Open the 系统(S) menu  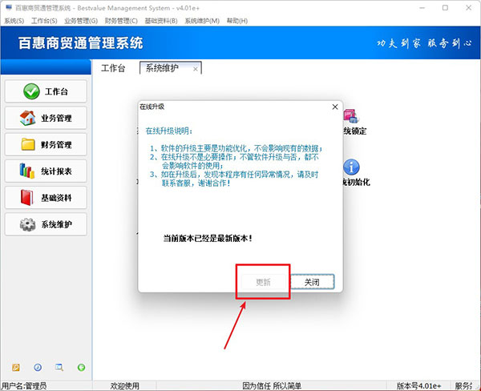click(14, 21)
